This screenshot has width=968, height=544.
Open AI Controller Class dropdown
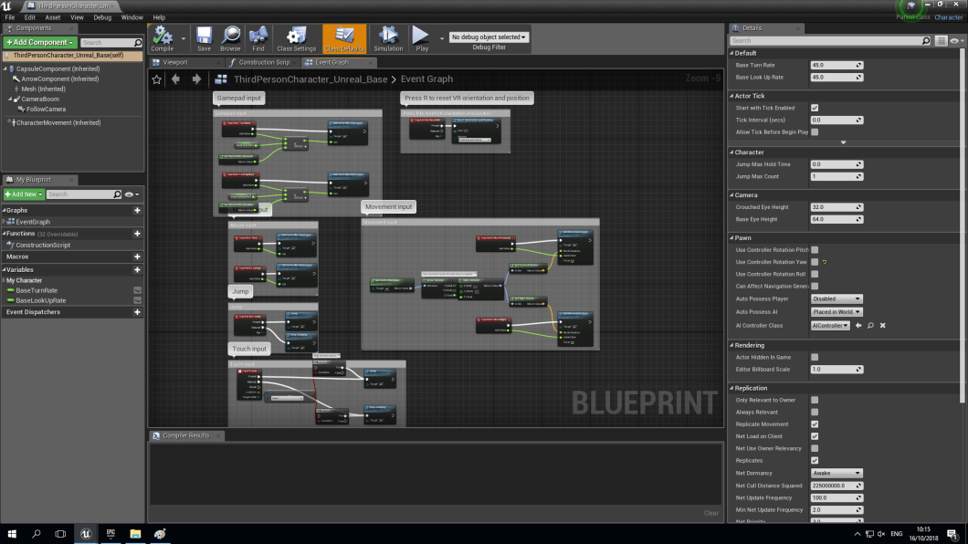coord(830,326)
